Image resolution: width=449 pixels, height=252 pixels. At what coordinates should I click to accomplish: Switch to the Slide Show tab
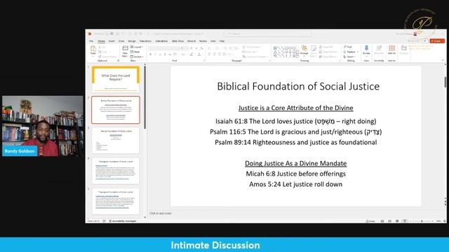177,41
